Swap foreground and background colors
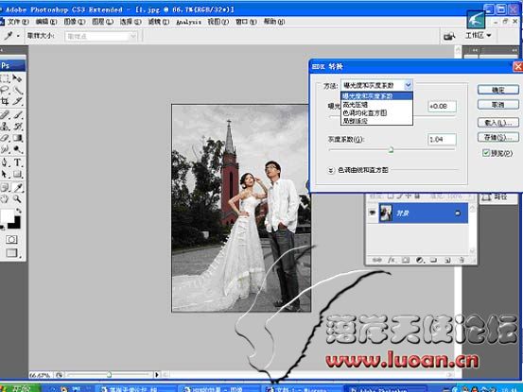 19,211
